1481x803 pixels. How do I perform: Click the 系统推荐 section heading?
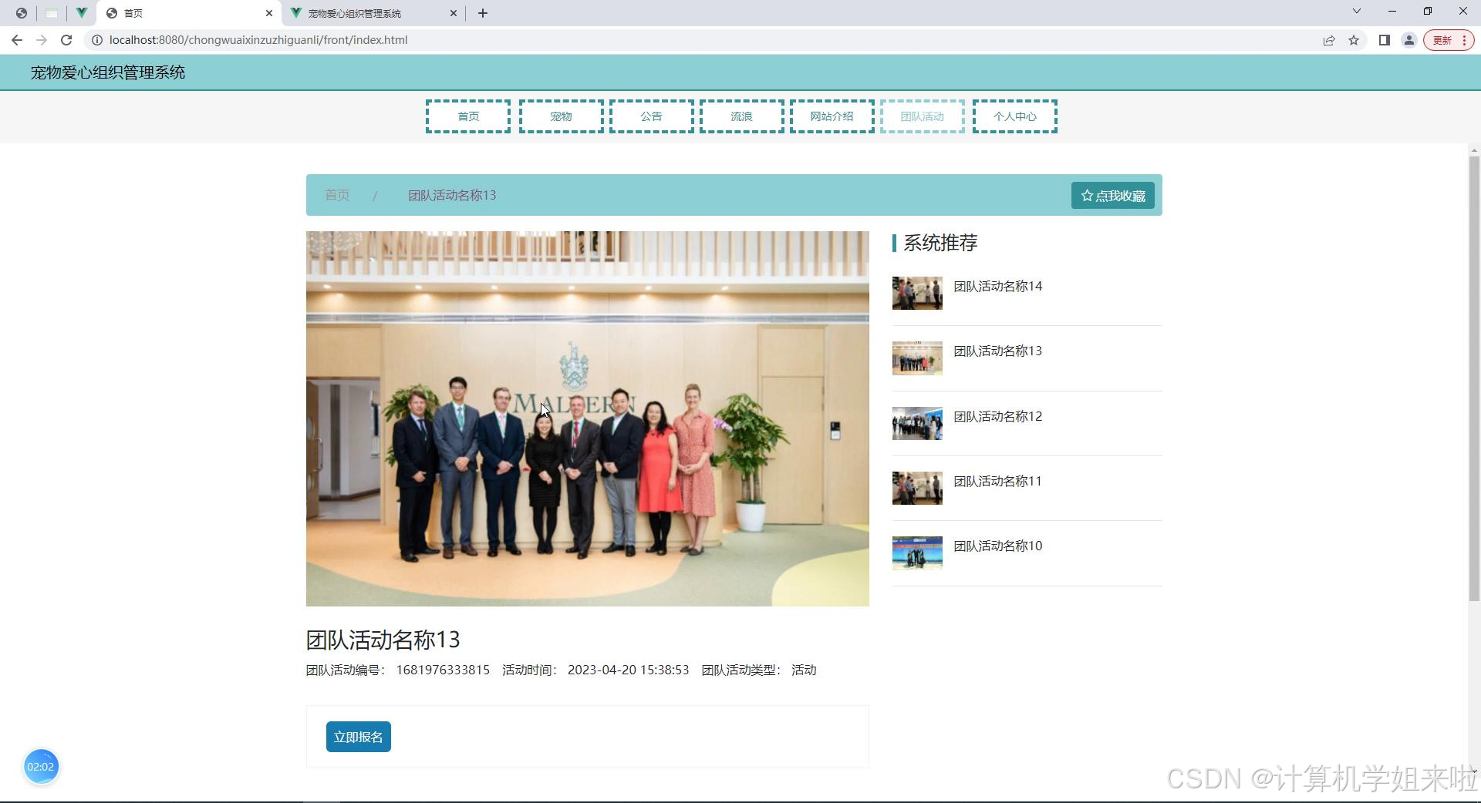pyautogui.click(x=940, y=243)
